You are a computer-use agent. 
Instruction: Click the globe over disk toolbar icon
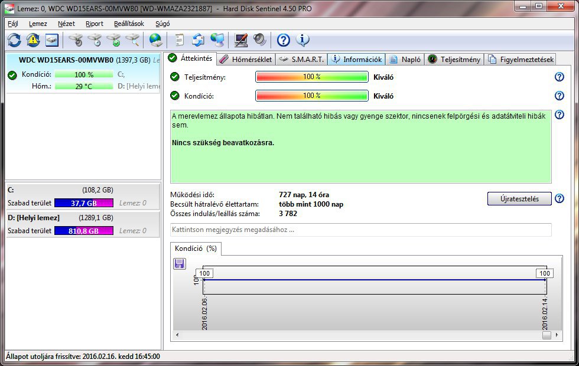[x=156, y=40]
